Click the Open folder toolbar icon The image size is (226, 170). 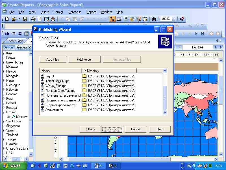coord(14,19)
